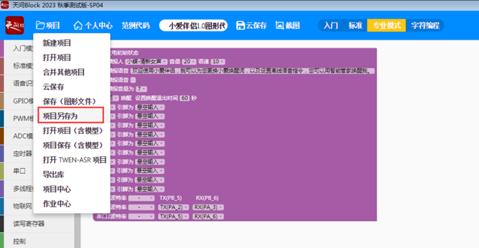Open the 小蝶-清新女声 voice dropdown
This screenshot has height=248, width=479.
(x=147, y=62)
